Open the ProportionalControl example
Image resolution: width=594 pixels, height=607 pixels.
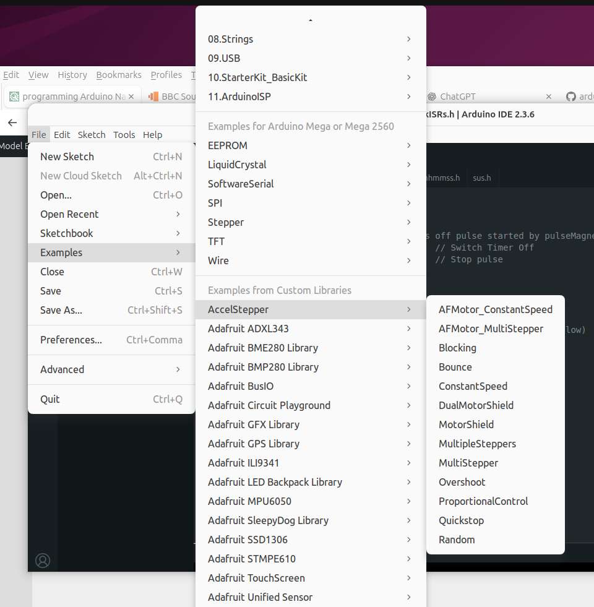495,501
